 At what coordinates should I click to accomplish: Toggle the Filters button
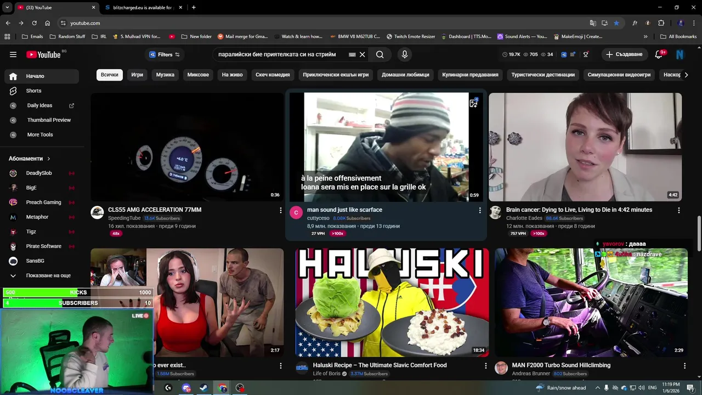coord(165,54)
